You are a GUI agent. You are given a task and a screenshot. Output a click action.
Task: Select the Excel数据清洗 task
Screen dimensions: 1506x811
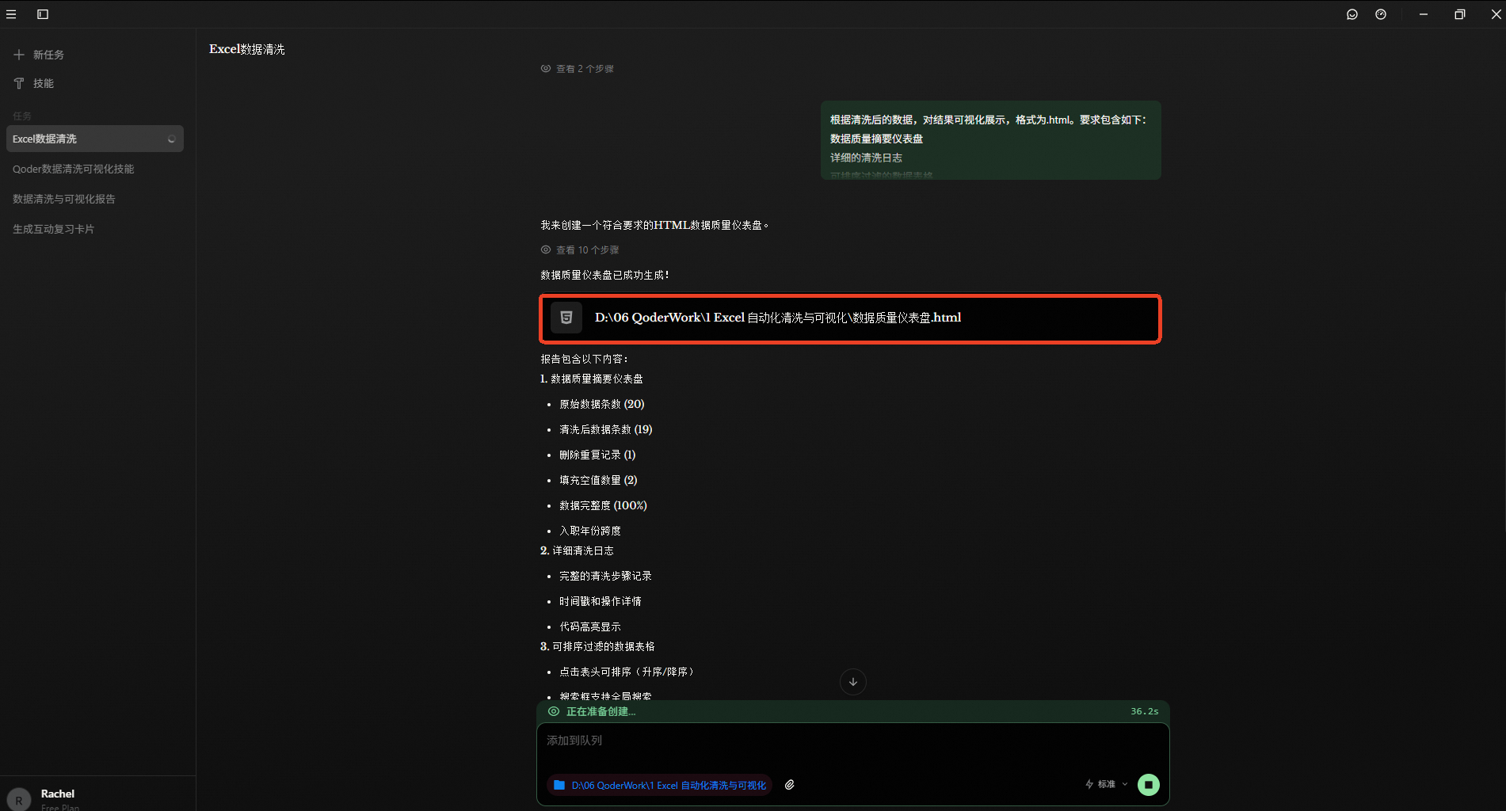point(95,139)
